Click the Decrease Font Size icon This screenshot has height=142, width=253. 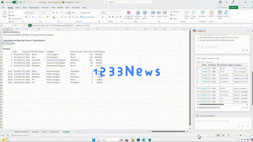(57, 13)
